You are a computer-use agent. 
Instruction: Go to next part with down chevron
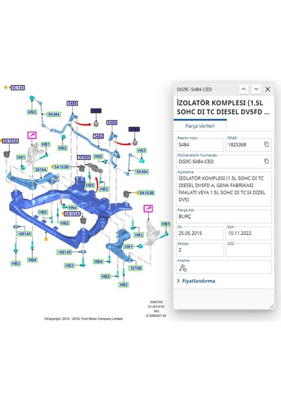256,89
